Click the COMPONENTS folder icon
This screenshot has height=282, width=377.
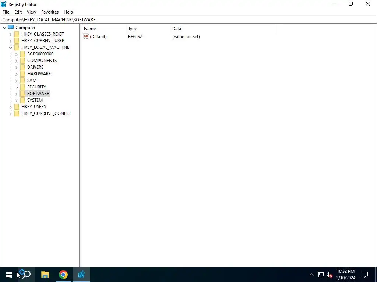(22, 61)
